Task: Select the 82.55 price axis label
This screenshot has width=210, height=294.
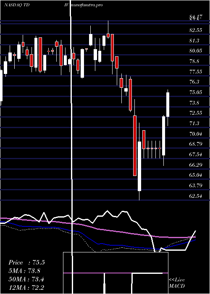Action: [x=196, y=30]
